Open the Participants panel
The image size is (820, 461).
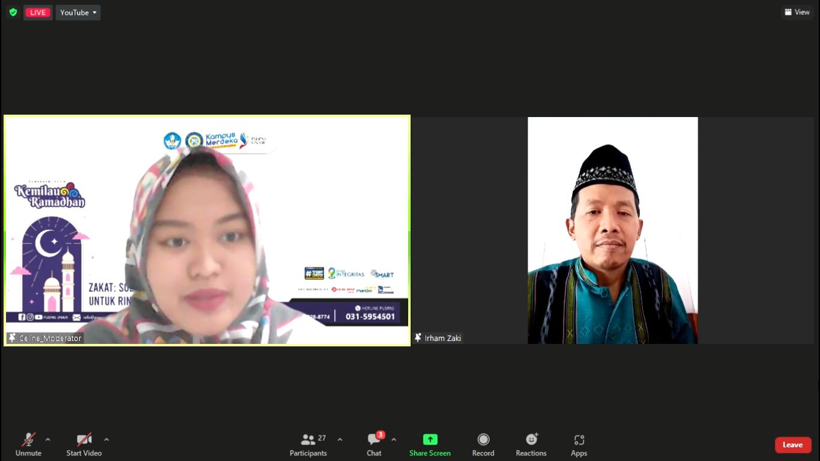pyautogui.click(x=308, y=444)
